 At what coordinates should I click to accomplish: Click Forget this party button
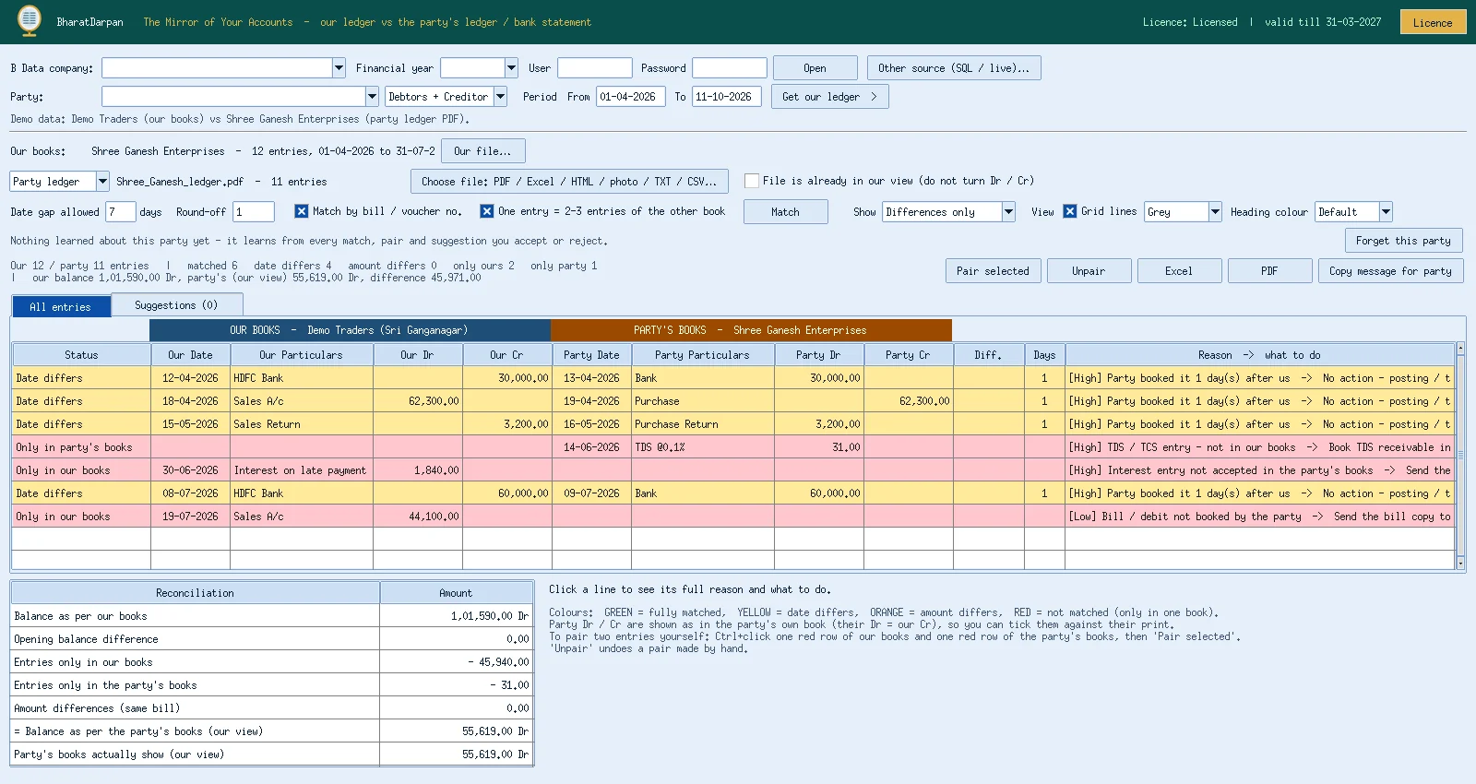coord(1403,241)
